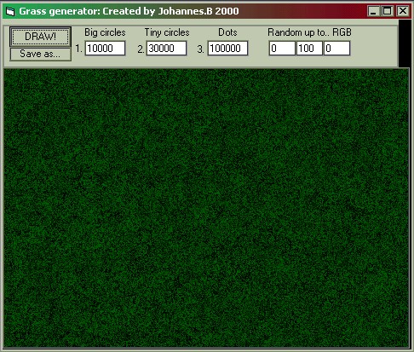
Task: Click into the Dots field showing 100000
Action: [227, 49]
